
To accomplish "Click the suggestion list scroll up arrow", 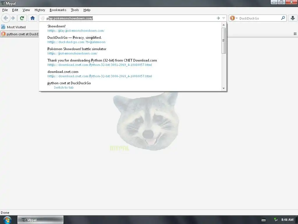I will pyautogui.click(x=224, y=25).
